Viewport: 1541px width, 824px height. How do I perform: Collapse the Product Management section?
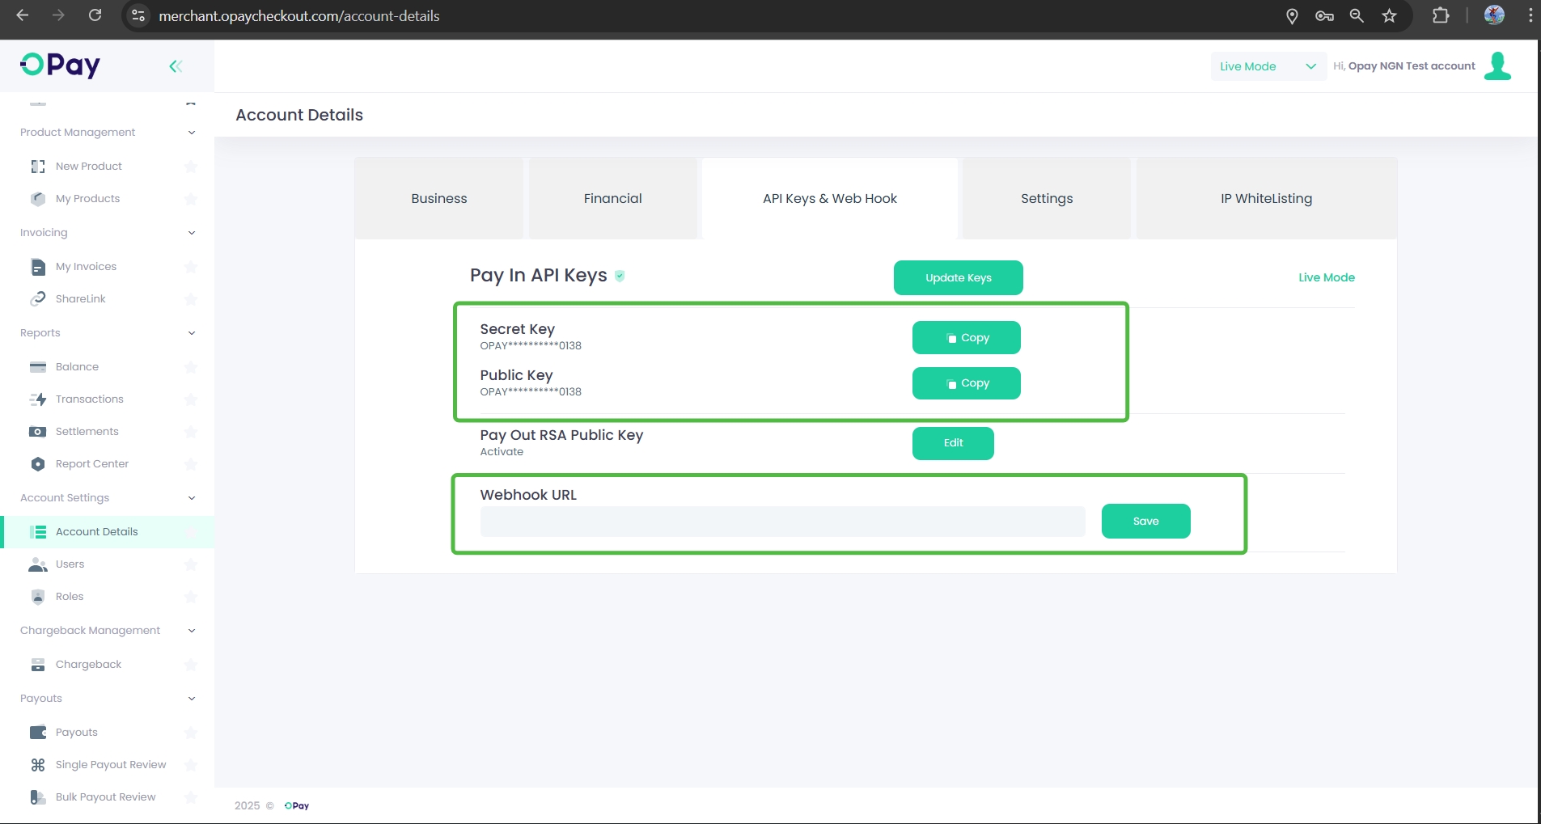pyautogui.click(x=192, y=133)
